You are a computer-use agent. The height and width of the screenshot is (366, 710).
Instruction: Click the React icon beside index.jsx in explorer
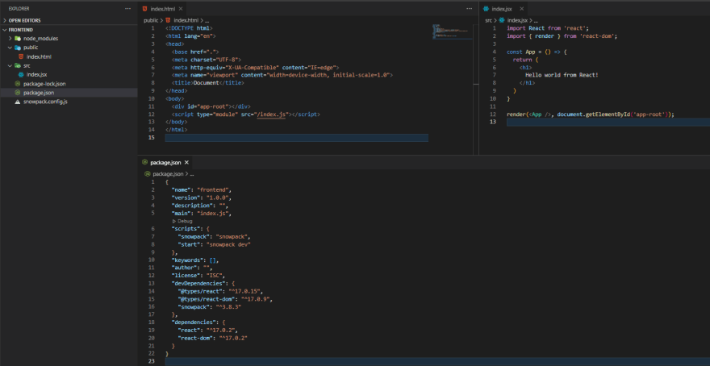click(x=21, y=75)
